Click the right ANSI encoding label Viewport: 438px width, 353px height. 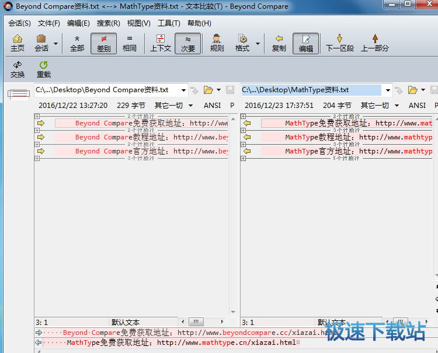point(417,106)
